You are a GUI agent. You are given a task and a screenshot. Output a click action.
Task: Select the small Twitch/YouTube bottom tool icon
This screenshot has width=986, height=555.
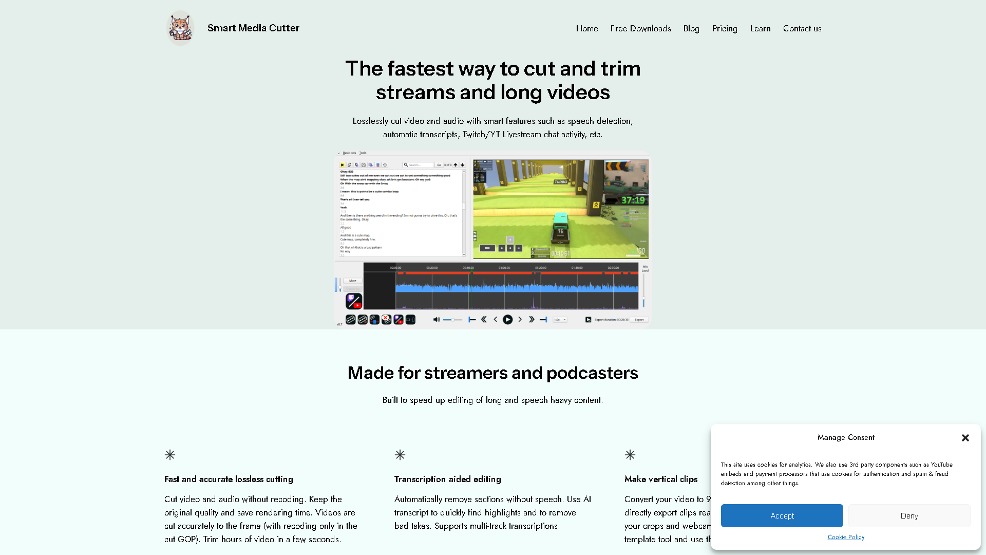coord(399,320)
